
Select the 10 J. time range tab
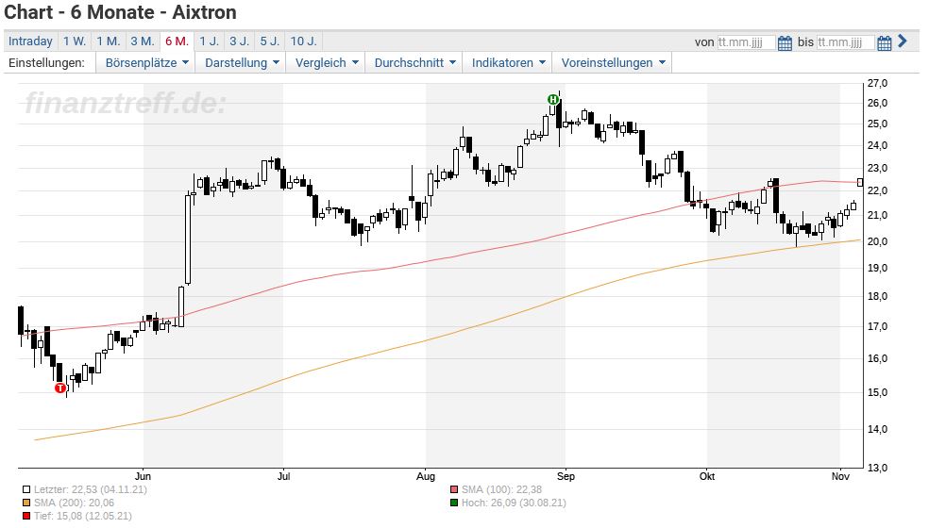pos(303,41)
